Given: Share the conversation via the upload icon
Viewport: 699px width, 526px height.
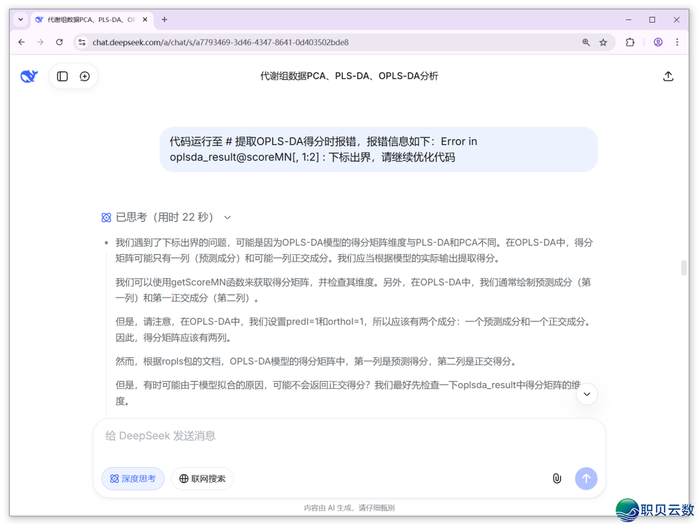Looking at the screenshot, I should [669, 76].
